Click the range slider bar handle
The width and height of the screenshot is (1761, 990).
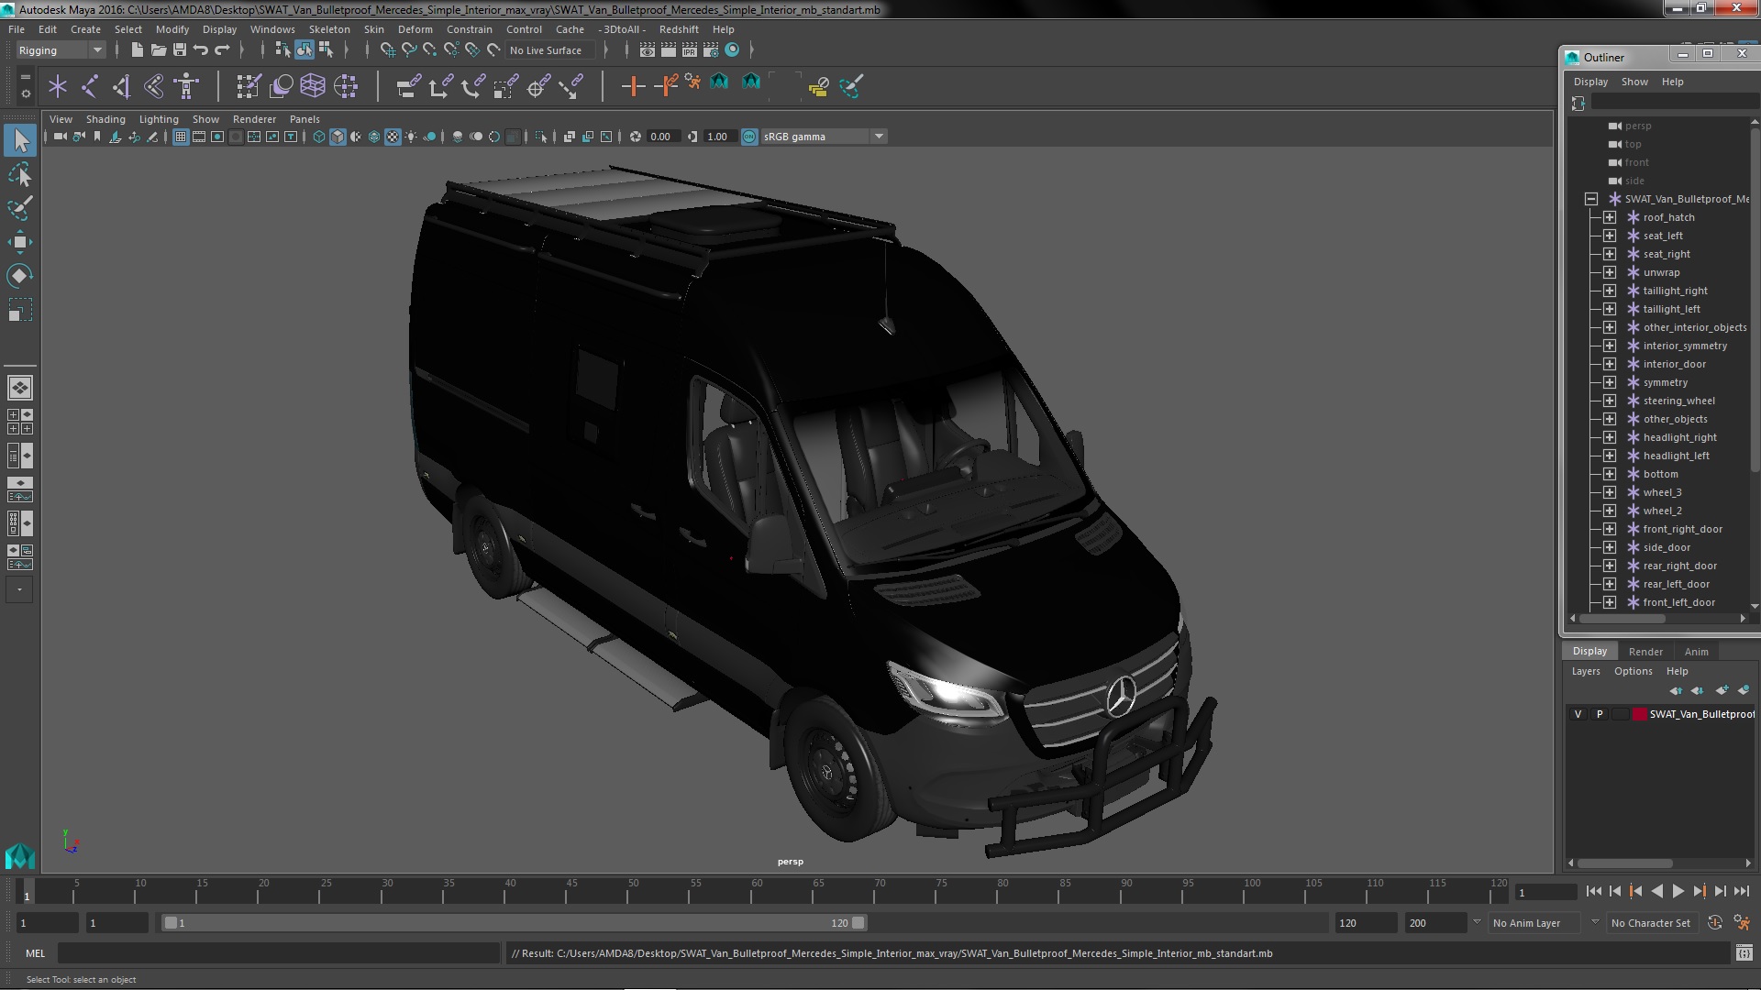514,923
